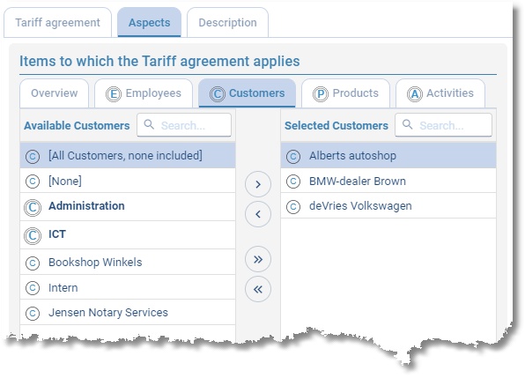Screen dimensions: 525x378
Task: Click the circled P Products icon
Action: point(321,94)
